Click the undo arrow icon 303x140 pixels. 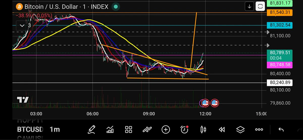click(281, 130)
